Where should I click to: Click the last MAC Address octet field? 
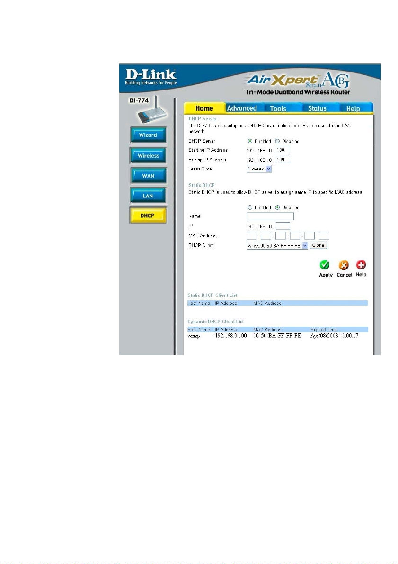click(324, 236)
